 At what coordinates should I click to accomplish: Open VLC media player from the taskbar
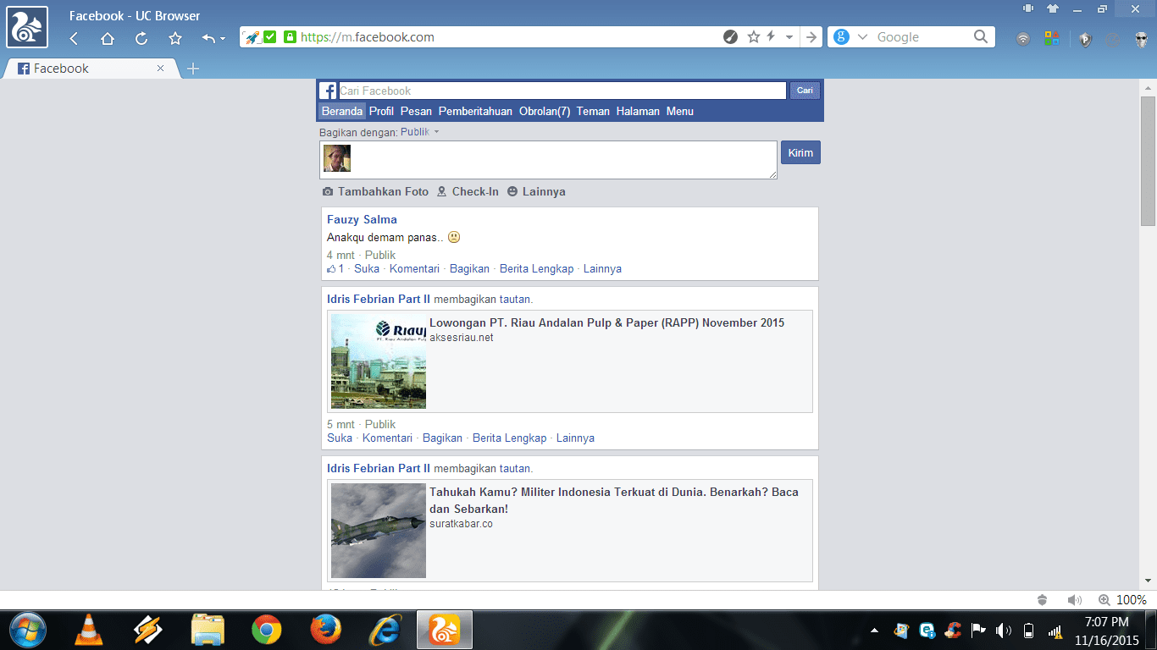tap(87, 630)
